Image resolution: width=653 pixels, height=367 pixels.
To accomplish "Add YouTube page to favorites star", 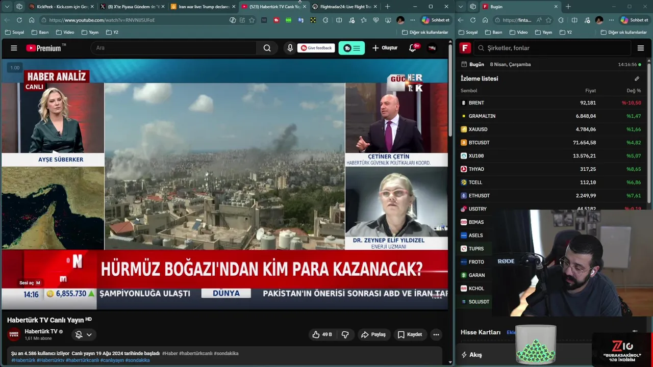I will 252,20.
